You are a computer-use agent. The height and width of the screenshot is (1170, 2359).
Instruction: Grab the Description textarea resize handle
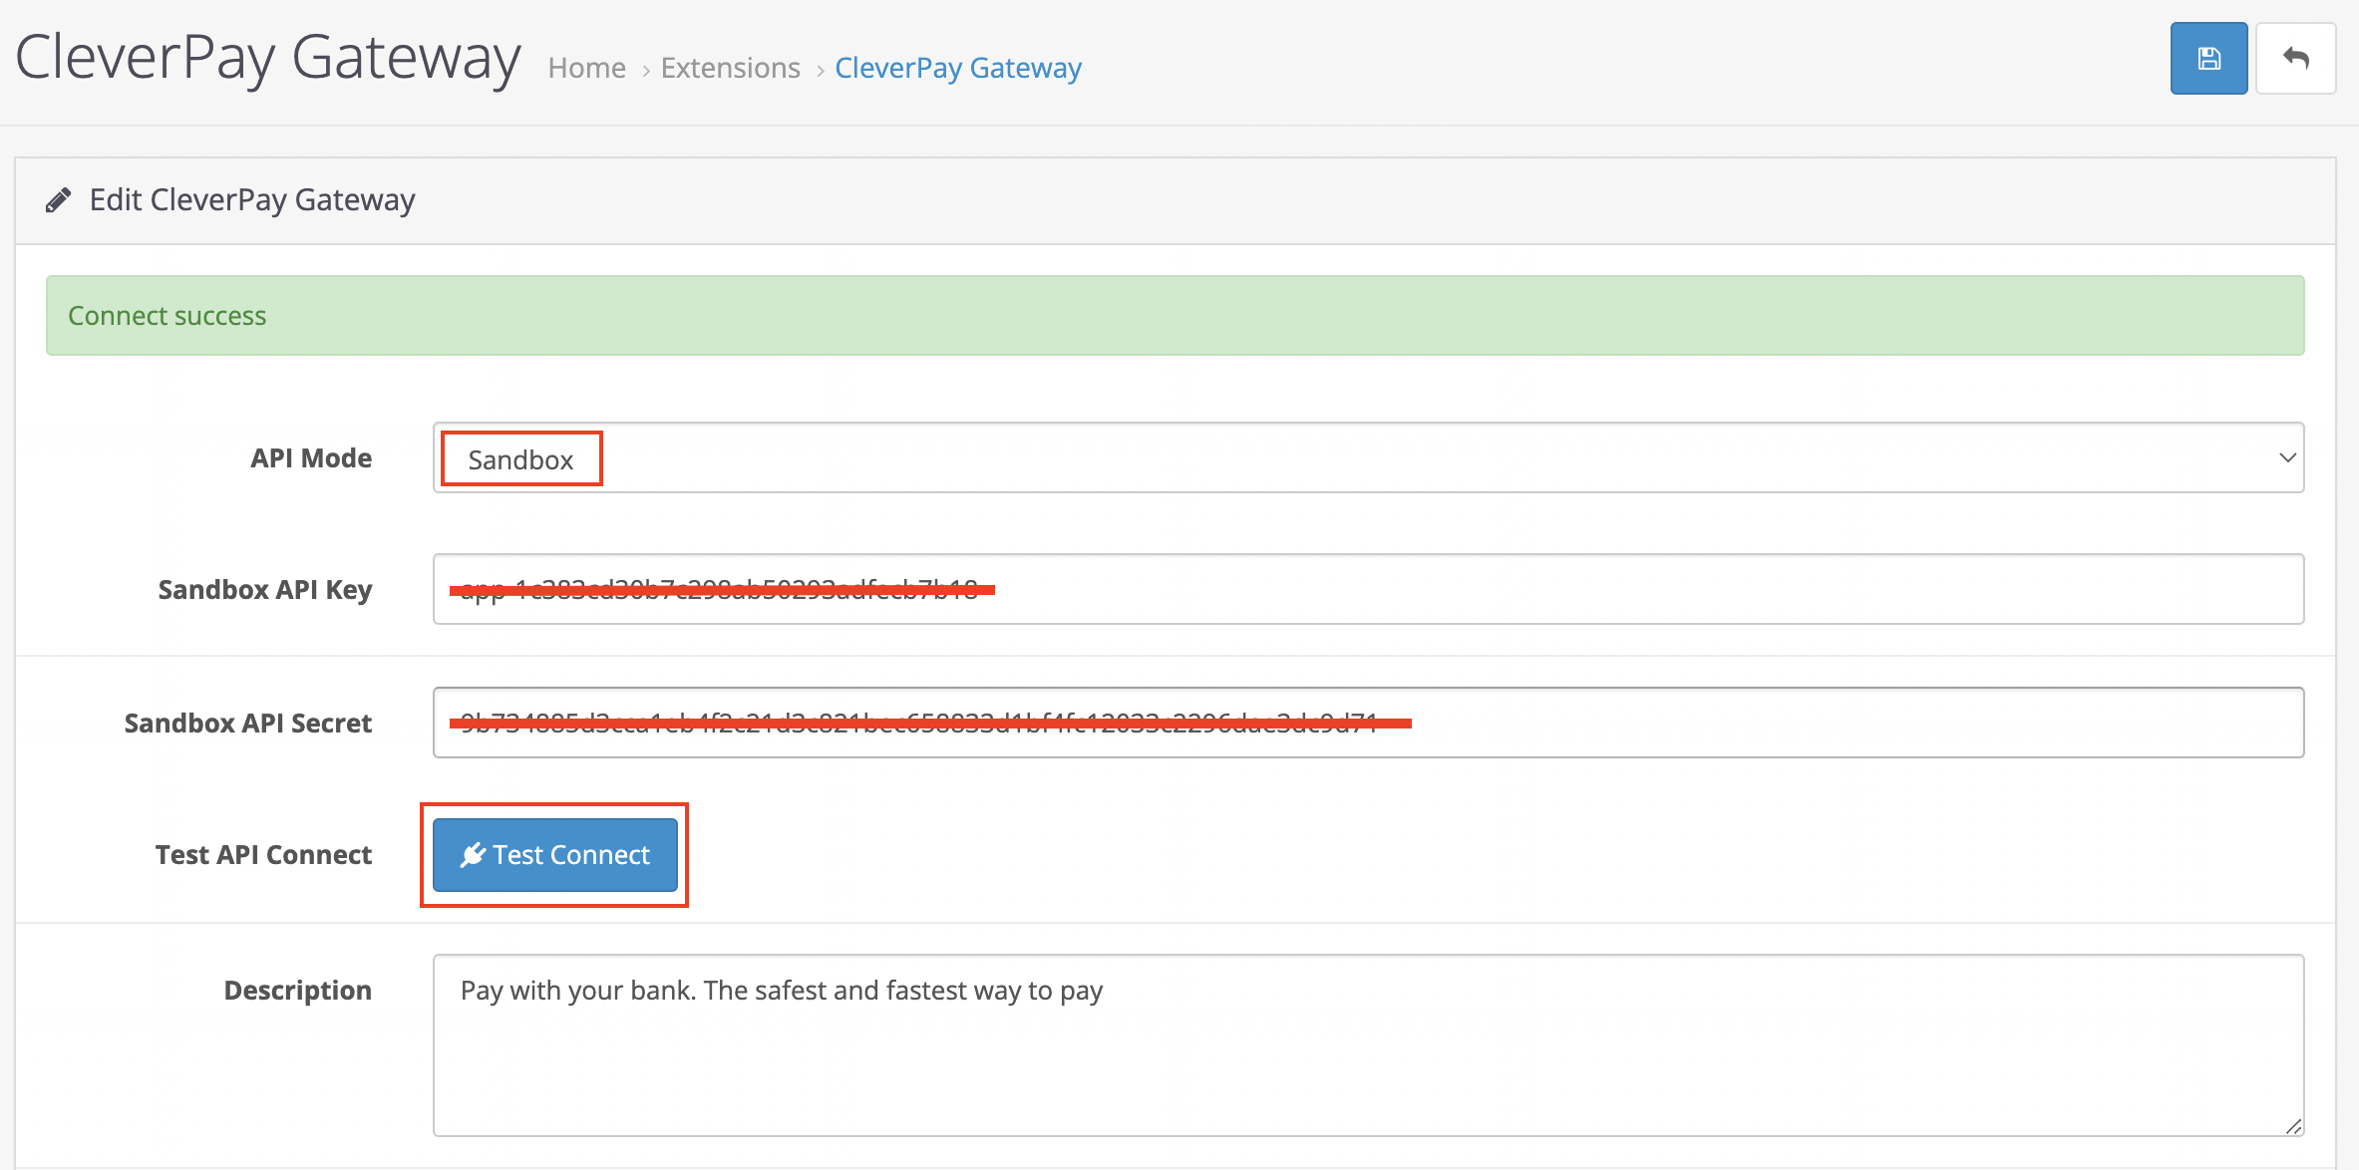2293,1126
